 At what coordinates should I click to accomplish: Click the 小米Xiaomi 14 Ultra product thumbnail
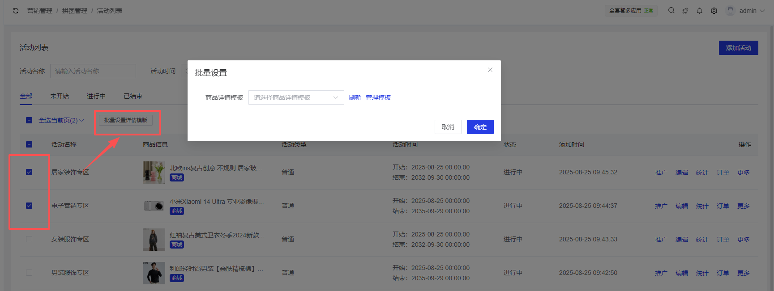pyautogui.click(x=154, y=206)
